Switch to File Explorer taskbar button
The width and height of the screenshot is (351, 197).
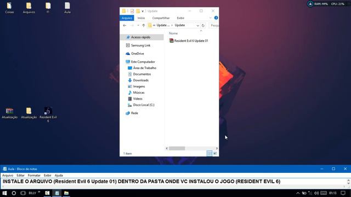[x=66, y=193]
